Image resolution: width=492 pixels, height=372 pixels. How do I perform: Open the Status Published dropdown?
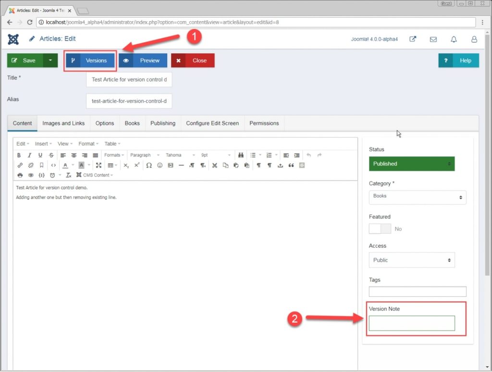coord(412,164)
